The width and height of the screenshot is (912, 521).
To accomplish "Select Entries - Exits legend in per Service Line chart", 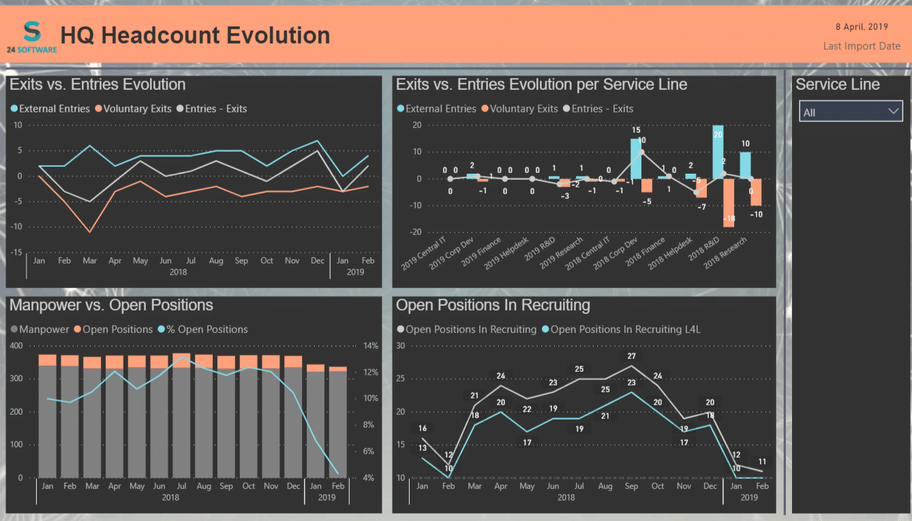I will tap(598, 109).
